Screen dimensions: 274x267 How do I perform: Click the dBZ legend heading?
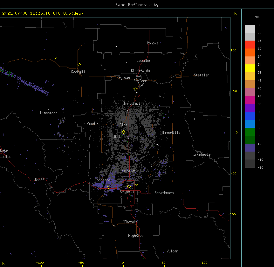[x=257, y=17]
